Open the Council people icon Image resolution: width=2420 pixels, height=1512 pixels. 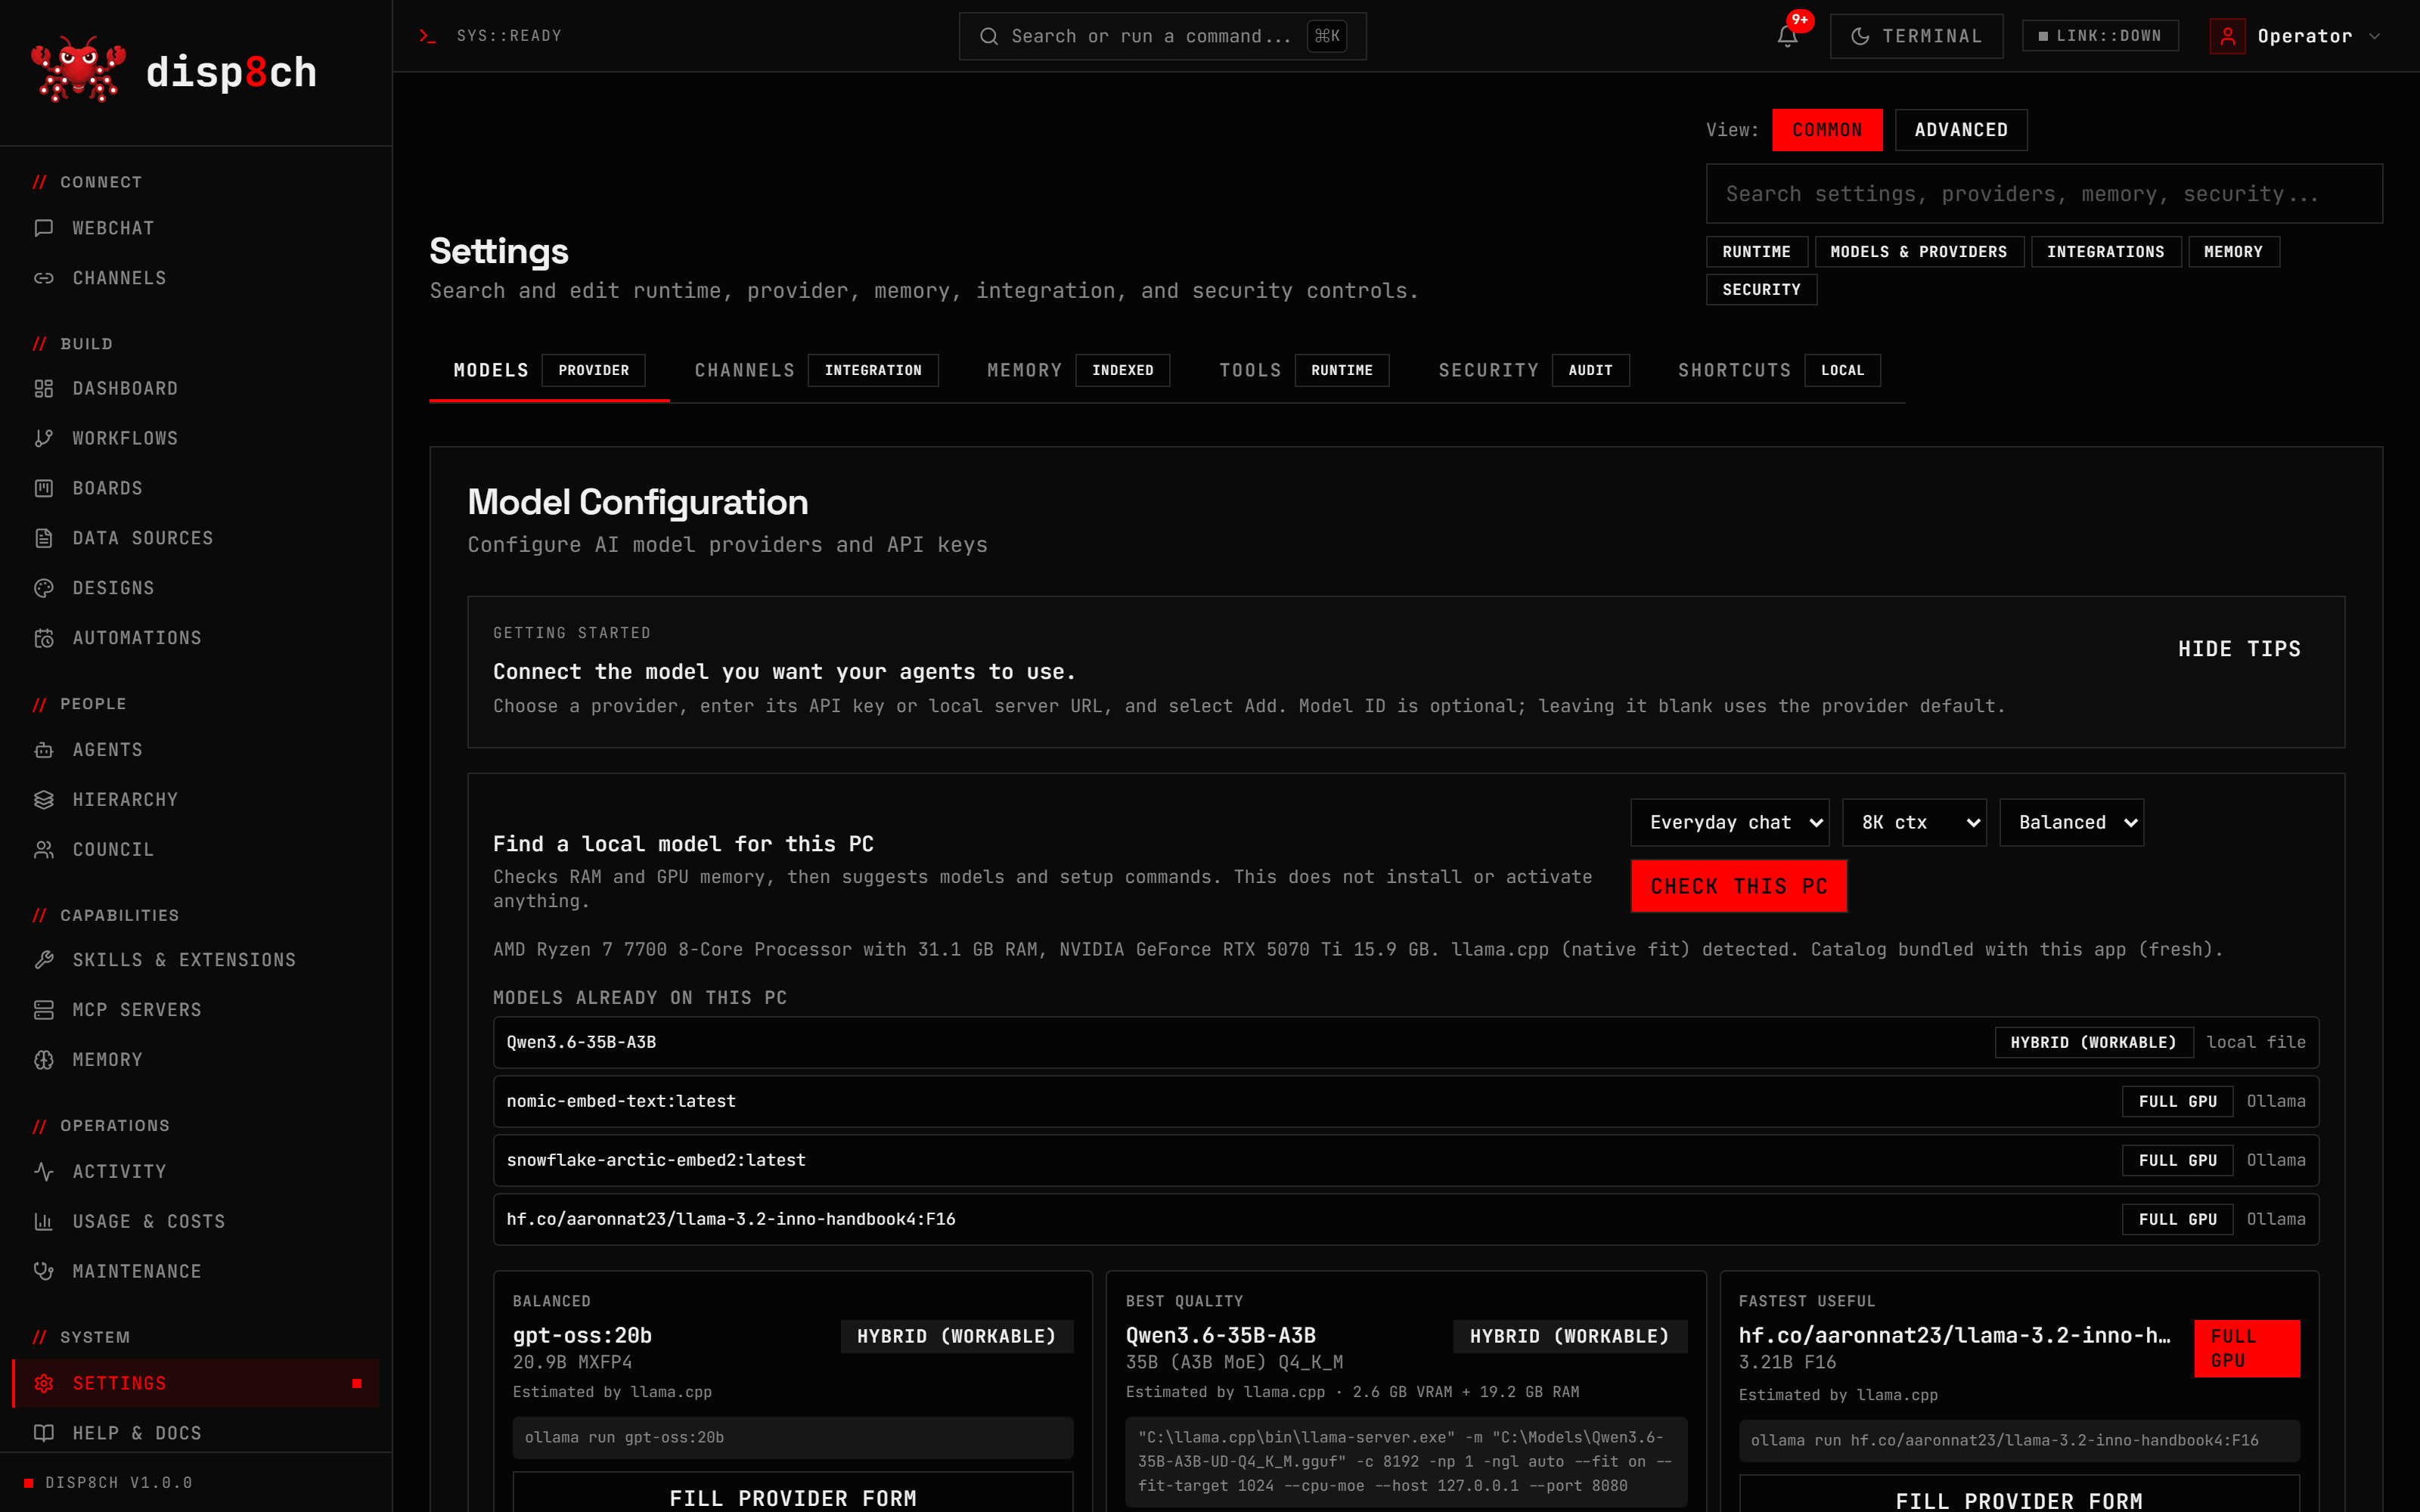click(x=44, y=850)
